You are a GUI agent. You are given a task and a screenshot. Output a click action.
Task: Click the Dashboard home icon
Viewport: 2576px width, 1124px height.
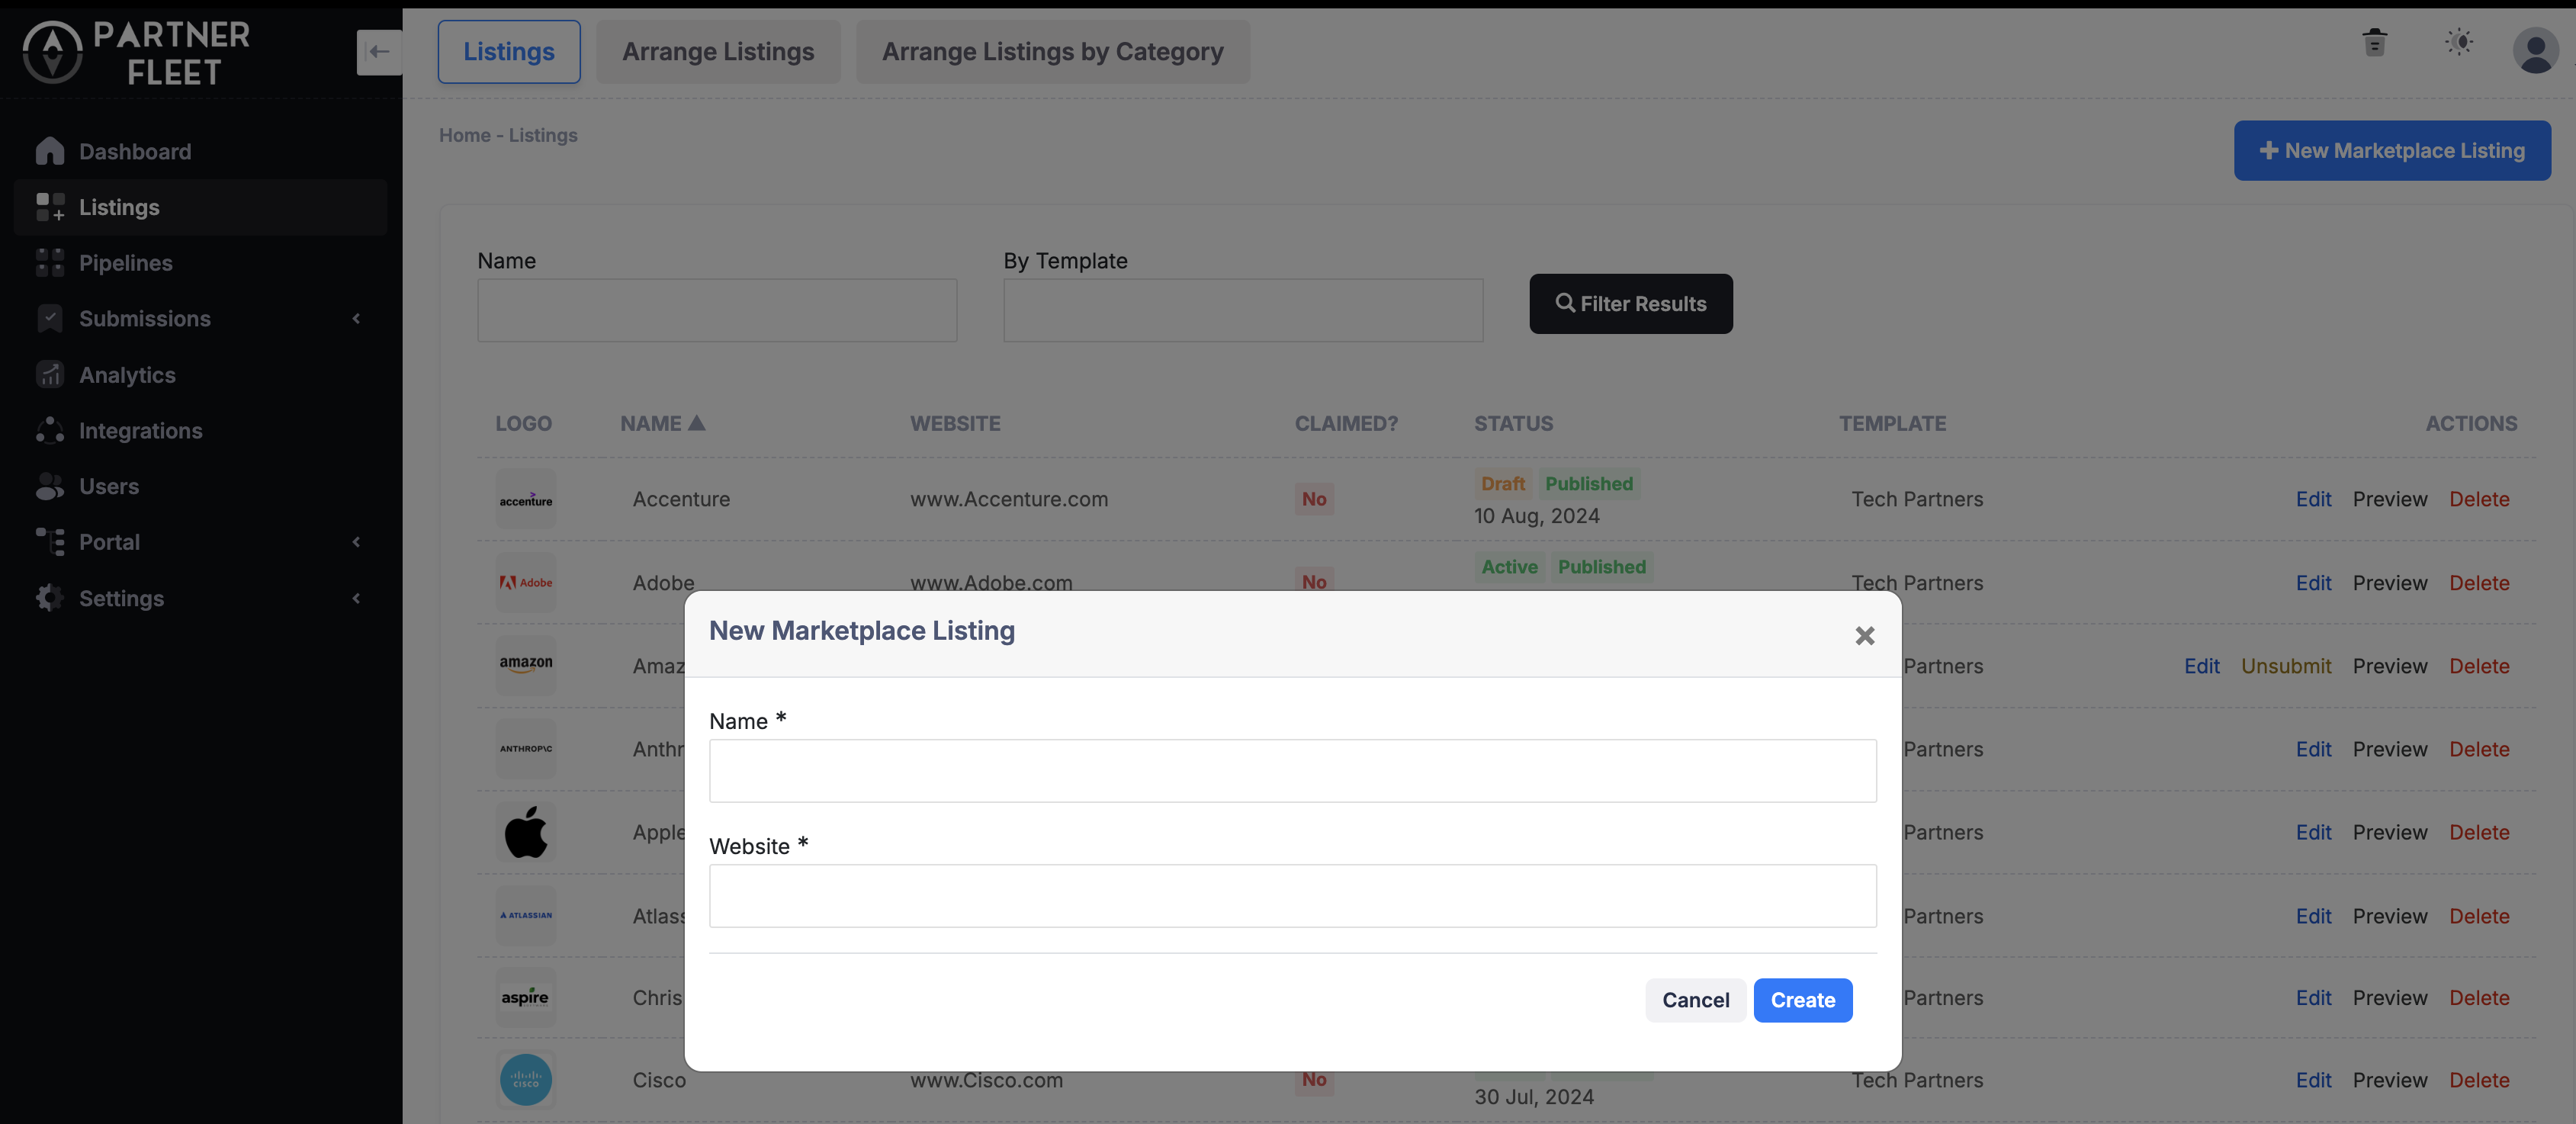pos(50,151)
